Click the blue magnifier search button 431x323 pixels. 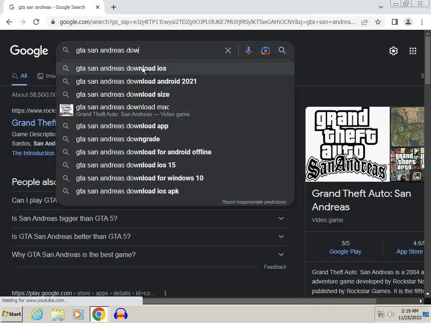(x=282, y=50)
